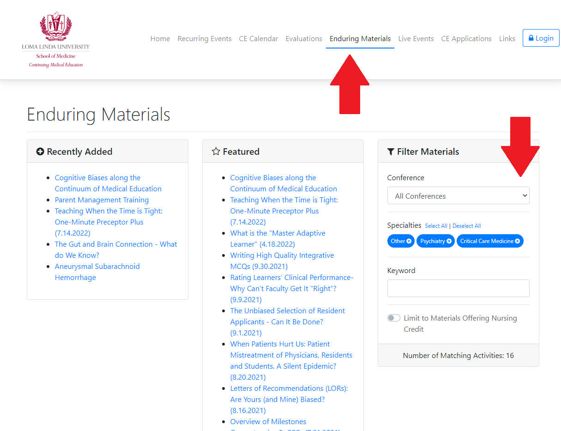The height and width of the screenshot is (431, 561).
Task: Click the funnel icon in Filter Materials header
Action: (x=392, y=151)
